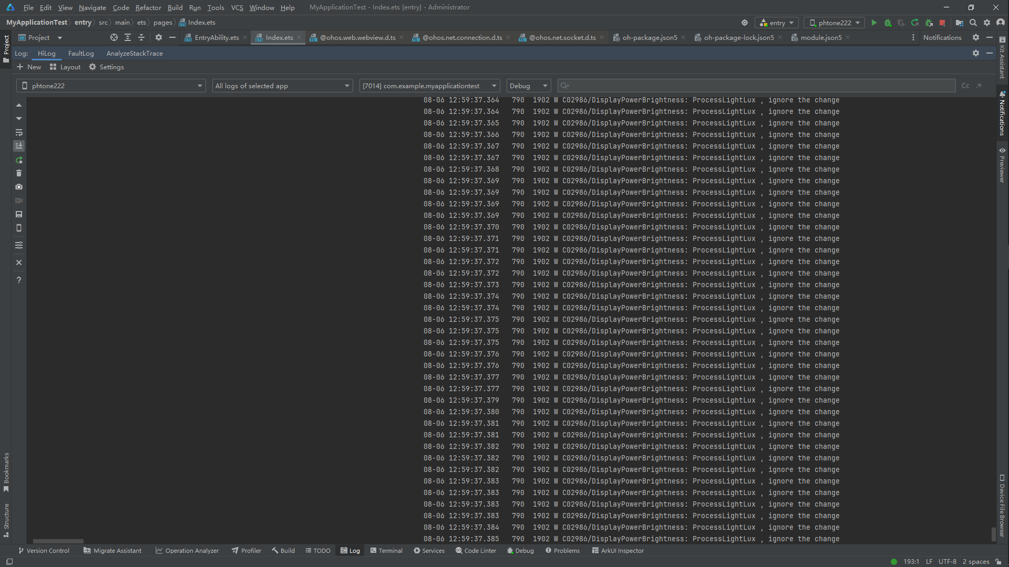Open the File menu

(28, 7)
